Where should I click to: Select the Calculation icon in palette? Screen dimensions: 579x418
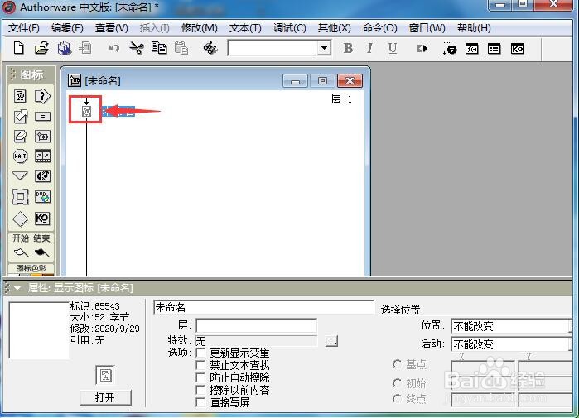(x=42, y=117)
